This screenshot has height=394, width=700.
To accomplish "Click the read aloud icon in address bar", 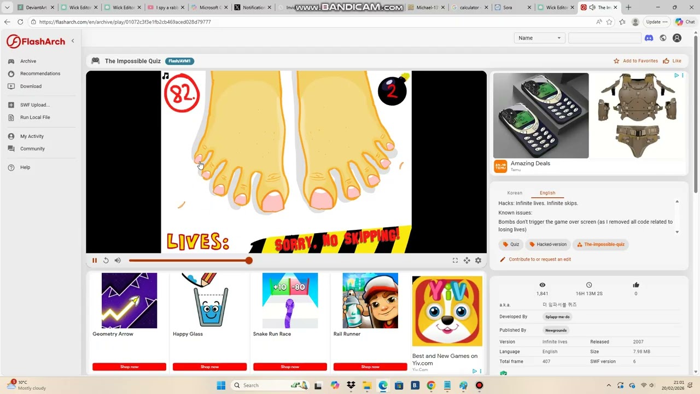I will (599, 22).
